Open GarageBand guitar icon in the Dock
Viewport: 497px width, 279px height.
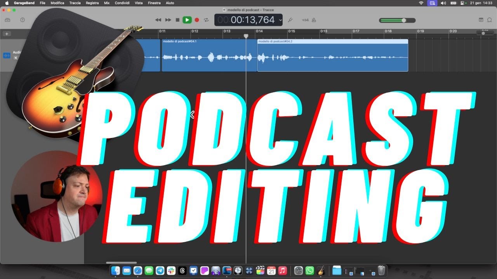click(321, 270)
